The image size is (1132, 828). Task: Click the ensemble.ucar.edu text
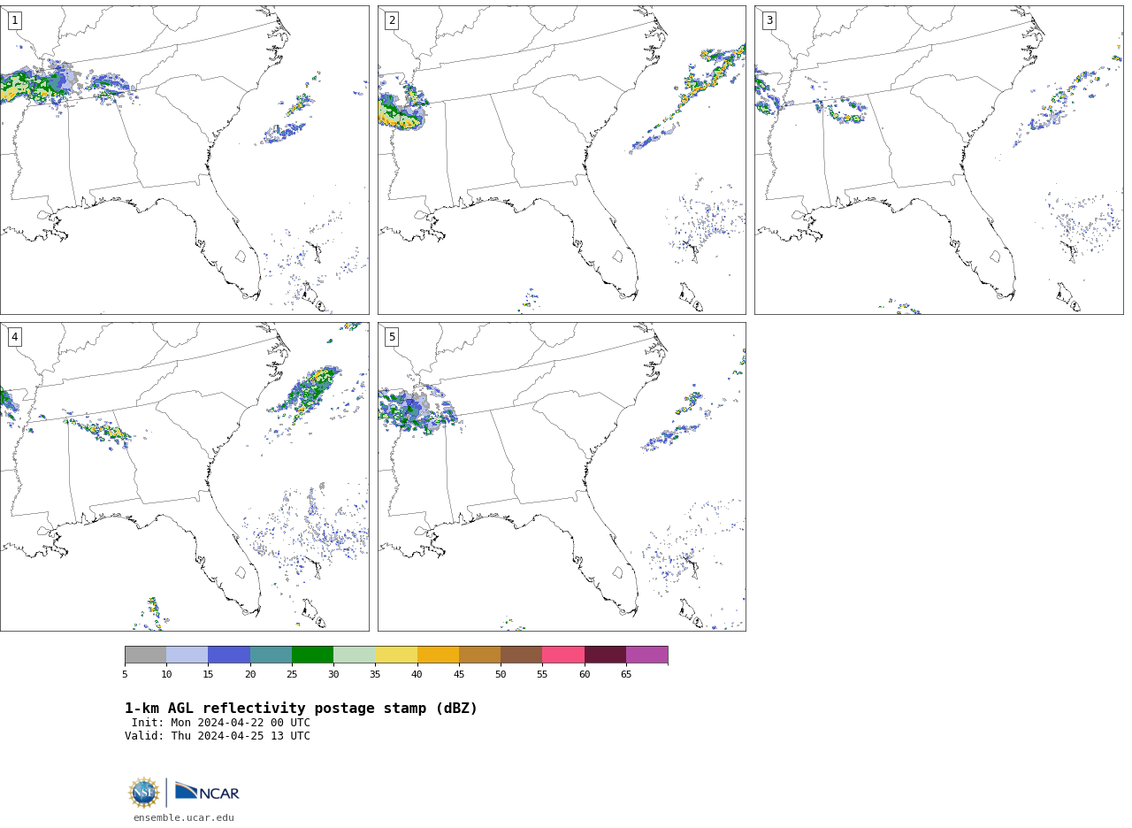[x=184, y=818]
